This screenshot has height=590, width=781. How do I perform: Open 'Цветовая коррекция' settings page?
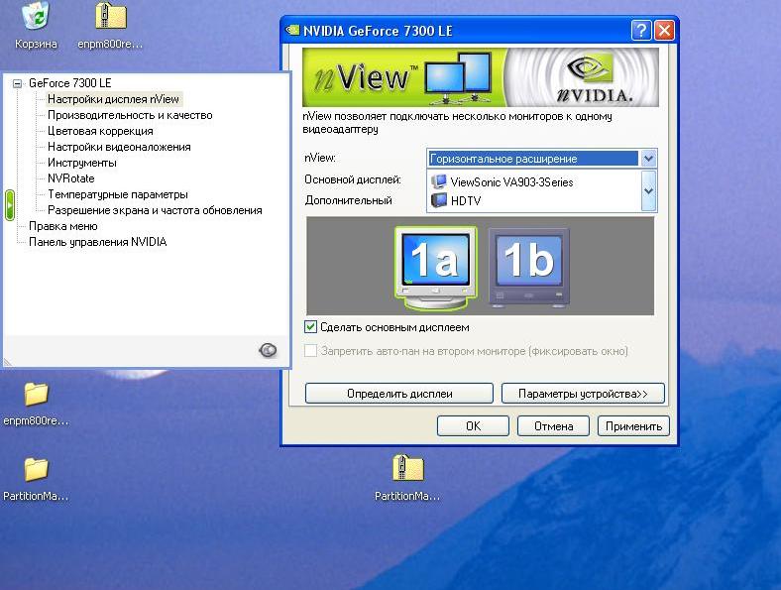[x=100, y=131]
